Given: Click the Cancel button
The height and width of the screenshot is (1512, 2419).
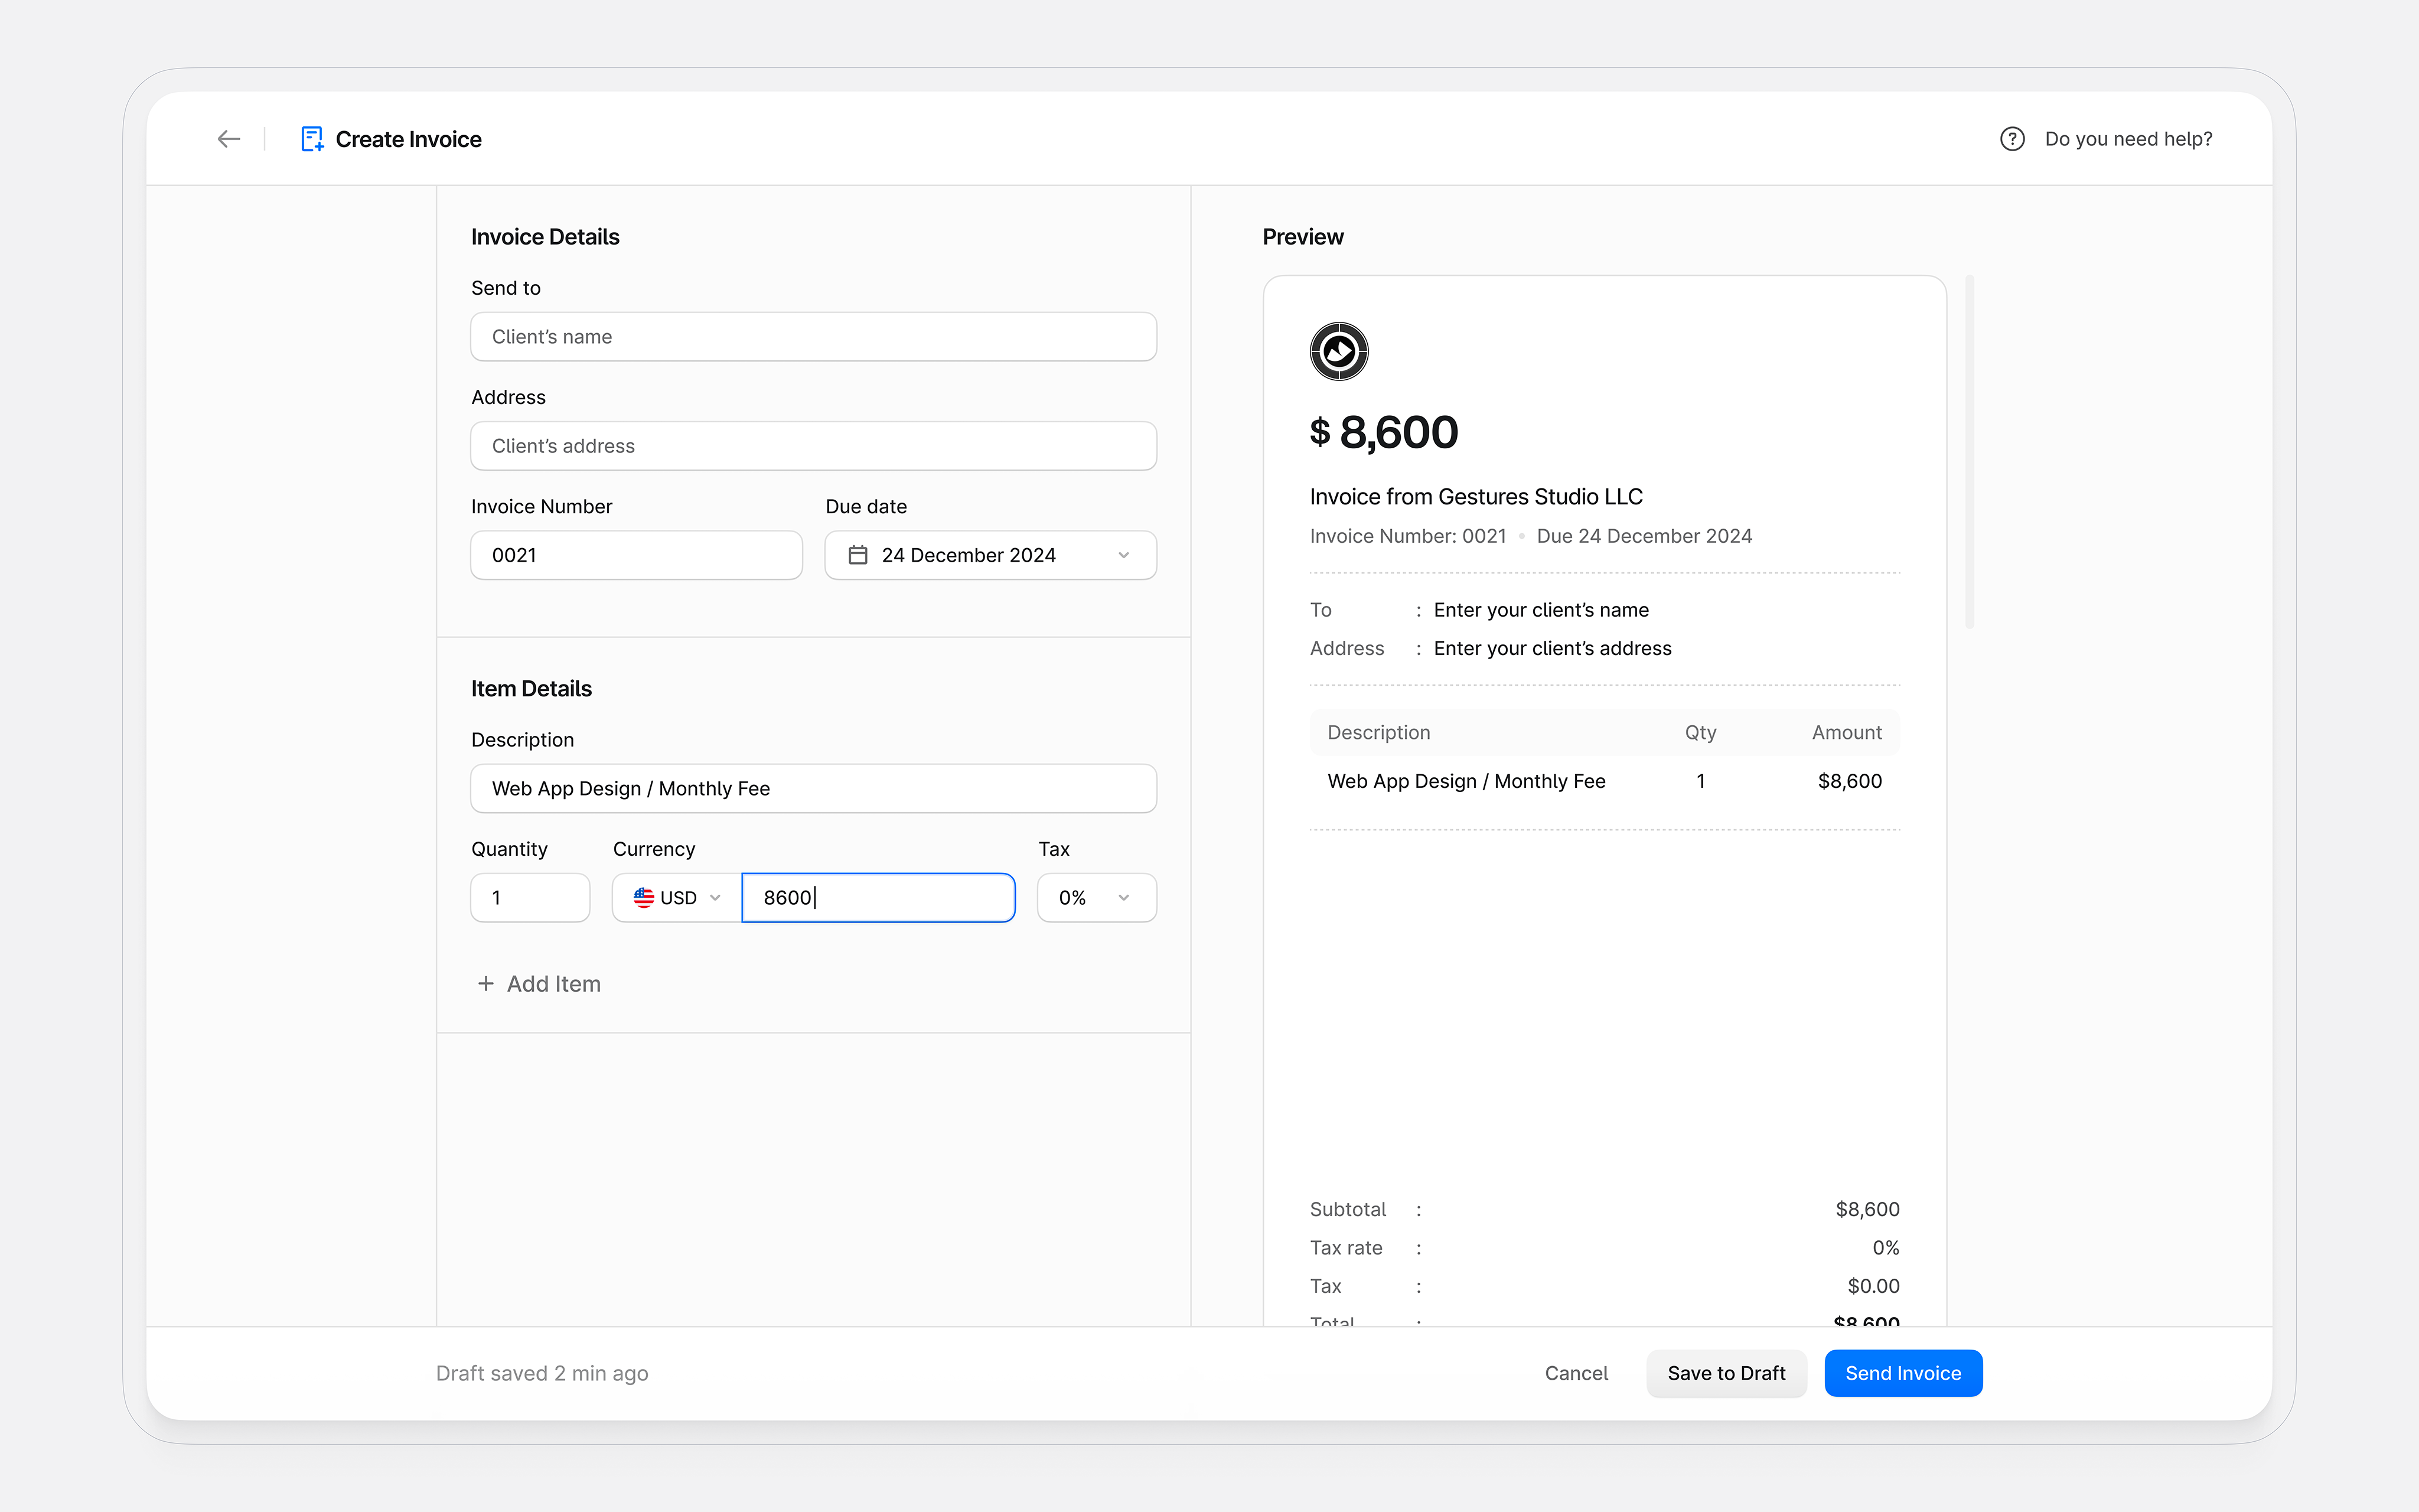Looking at the screenshot, I should pos(1576,1373).
